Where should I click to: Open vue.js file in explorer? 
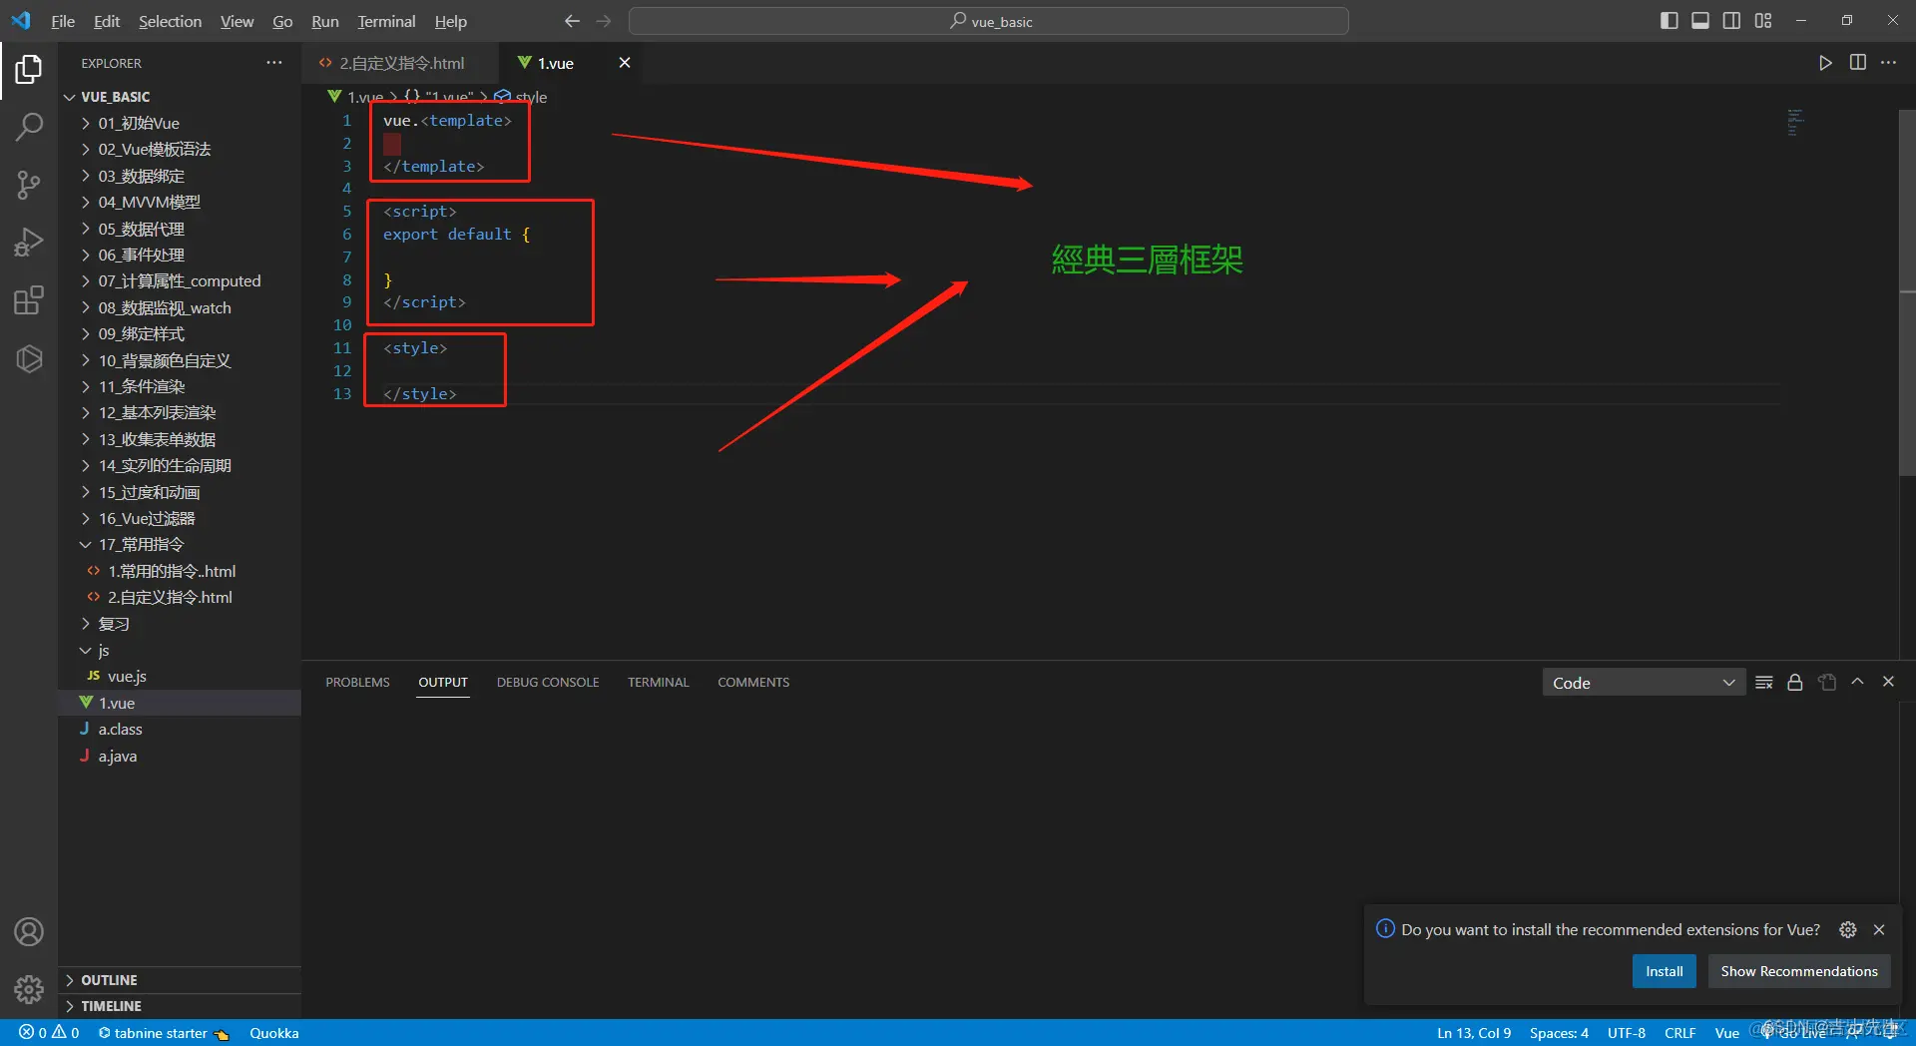pos(180,677)
